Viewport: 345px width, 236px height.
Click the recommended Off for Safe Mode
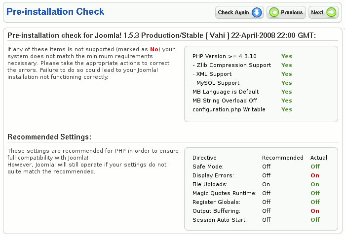tap(266, 167)
